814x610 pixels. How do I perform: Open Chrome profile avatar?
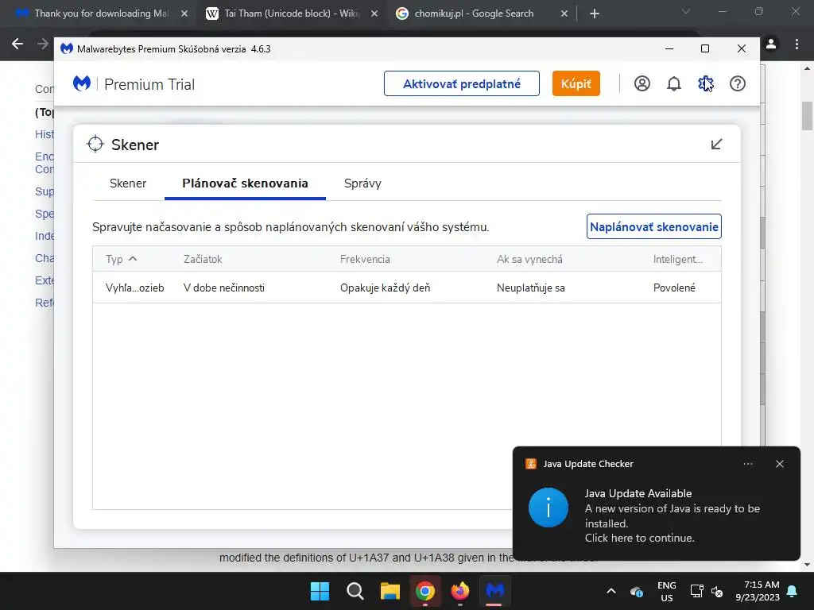pos(771,44)
